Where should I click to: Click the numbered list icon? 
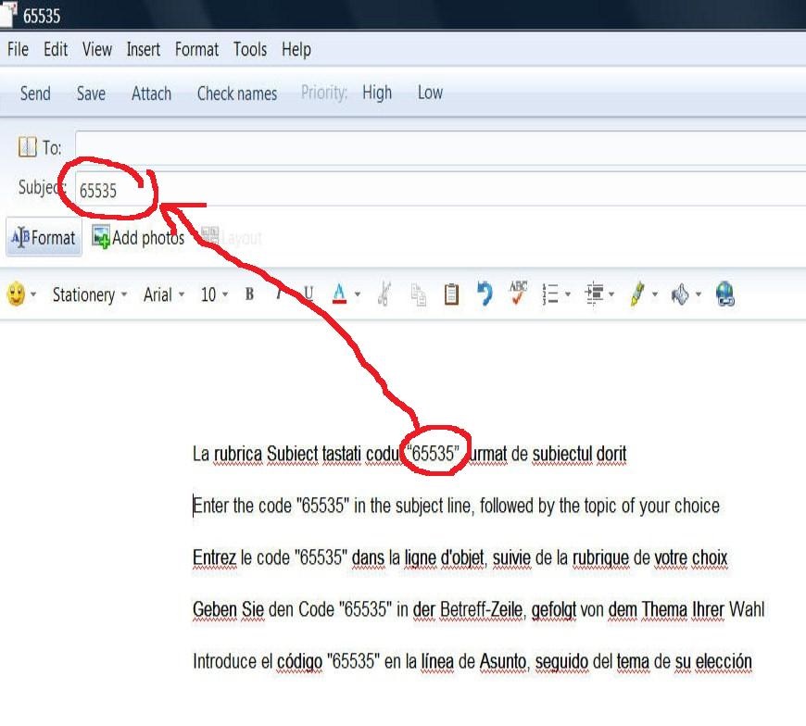click(x=550, y=294)
